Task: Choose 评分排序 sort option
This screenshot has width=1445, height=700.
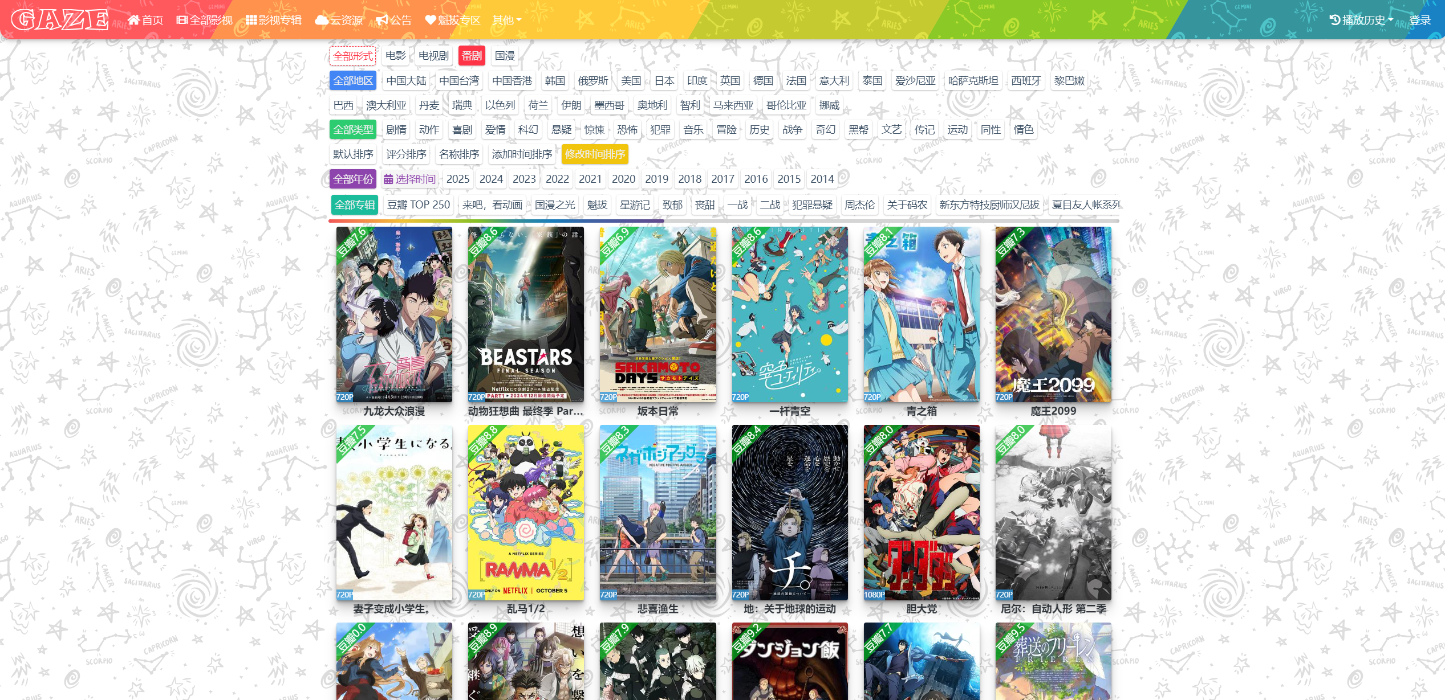Action: coord(406,154)
